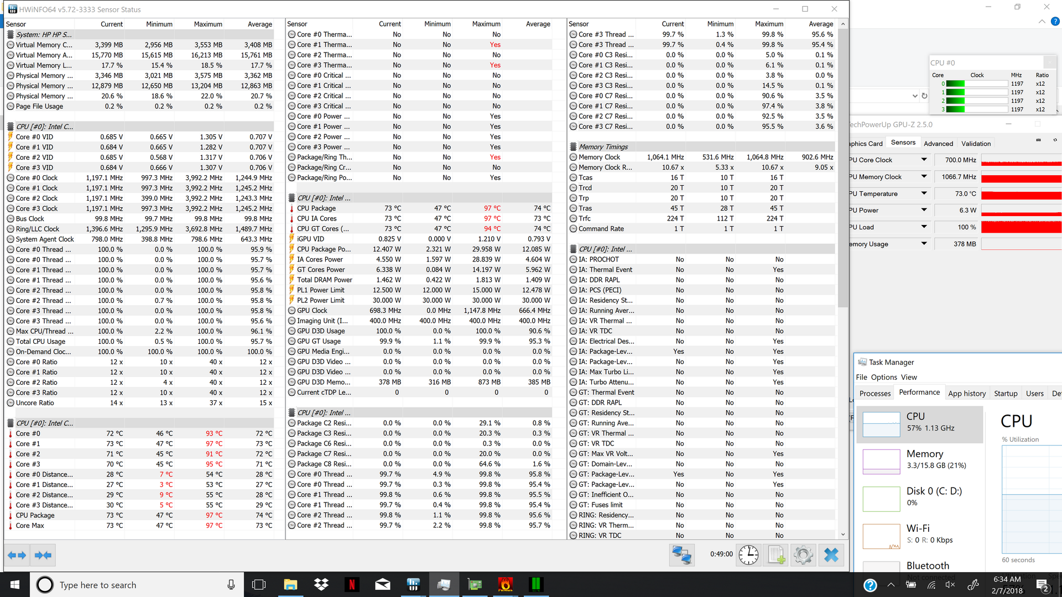Click the log file with plus icon
Screen dimensions: 1062x597
pyautogui.click(x=776, y=555)
